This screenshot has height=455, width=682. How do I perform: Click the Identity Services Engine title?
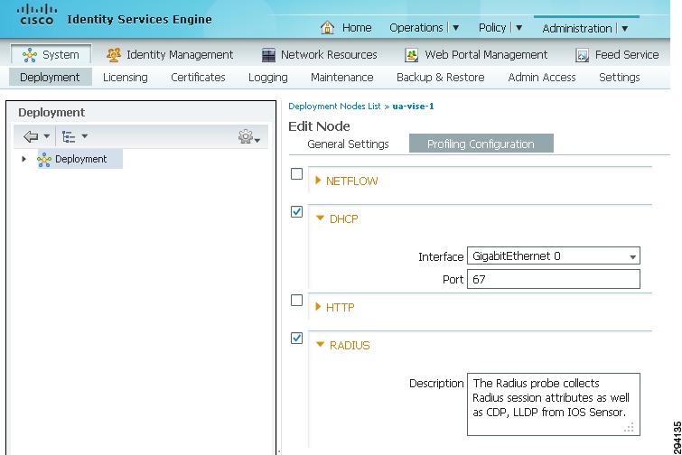coord(139,20)
